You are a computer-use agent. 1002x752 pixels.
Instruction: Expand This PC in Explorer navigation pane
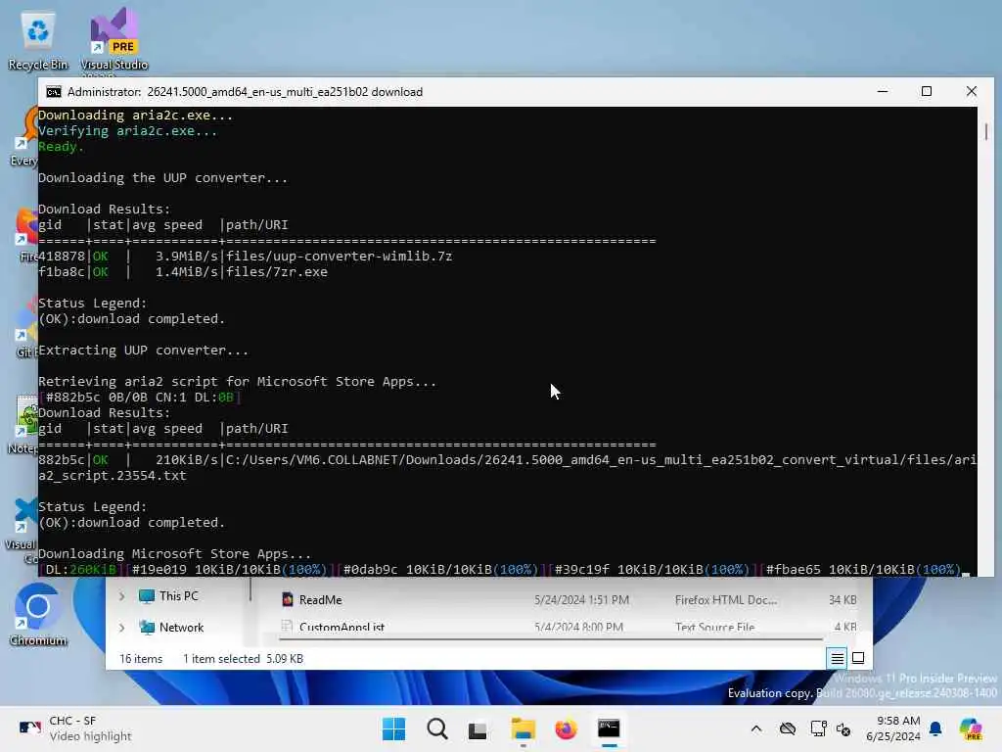coord(121,596)
